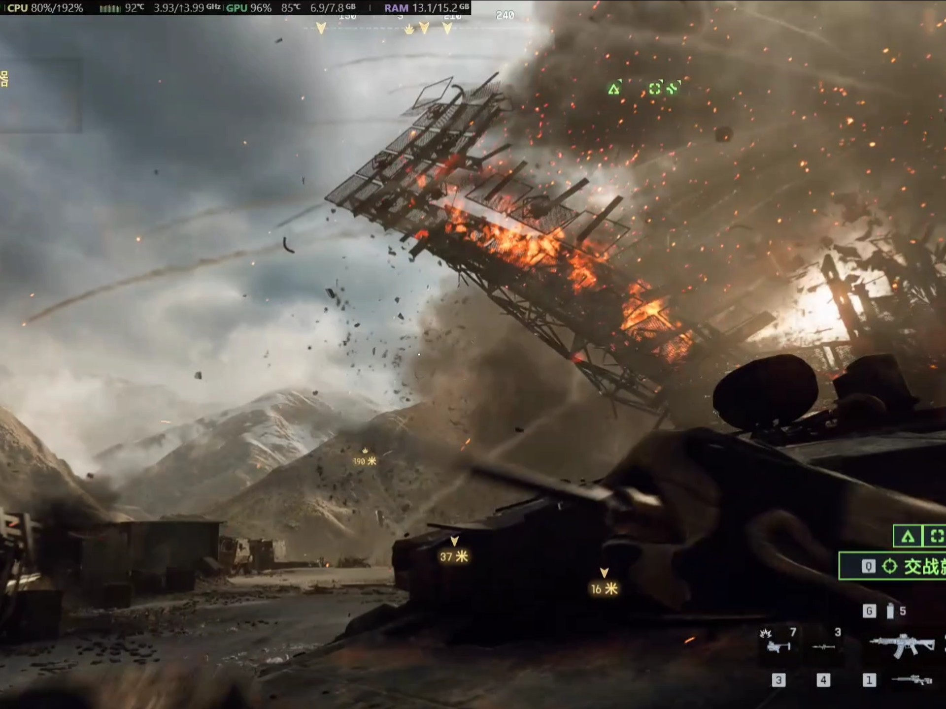Select the green triangle squad marker in the sky
Image resolution: width=946 pixels, height=709 pixels.
(x=614, y=89)
